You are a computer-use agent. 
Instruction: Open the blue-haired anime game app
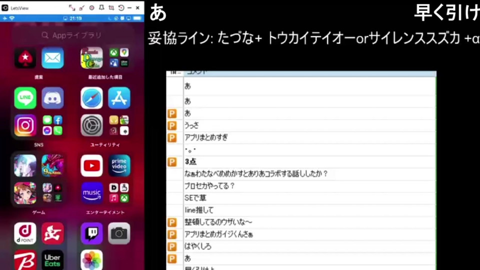pyautogui.click(x=25, y=165)
